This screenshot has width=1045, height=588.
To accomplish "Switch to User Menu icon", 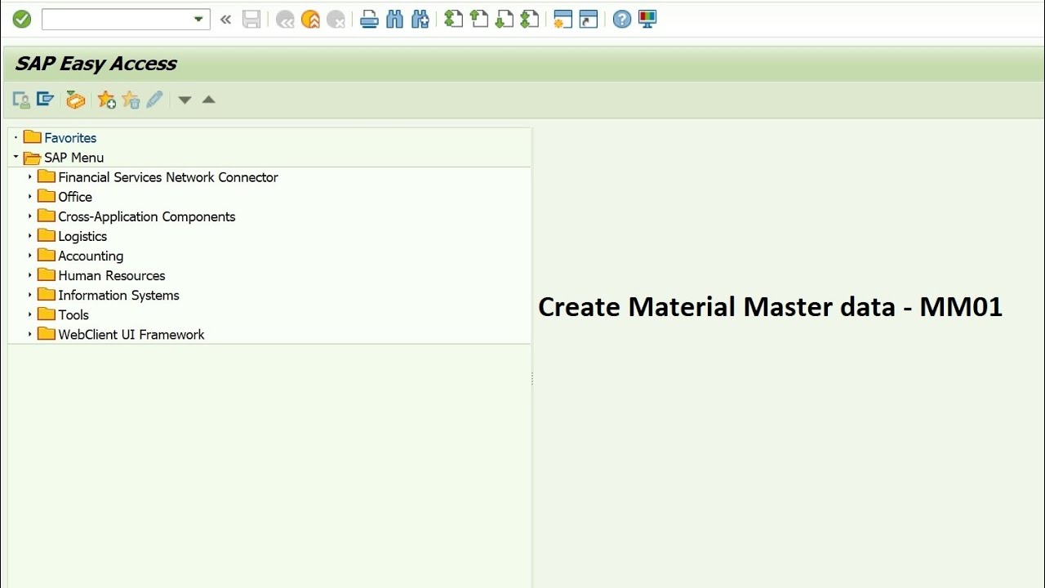I will click(21, 100).
